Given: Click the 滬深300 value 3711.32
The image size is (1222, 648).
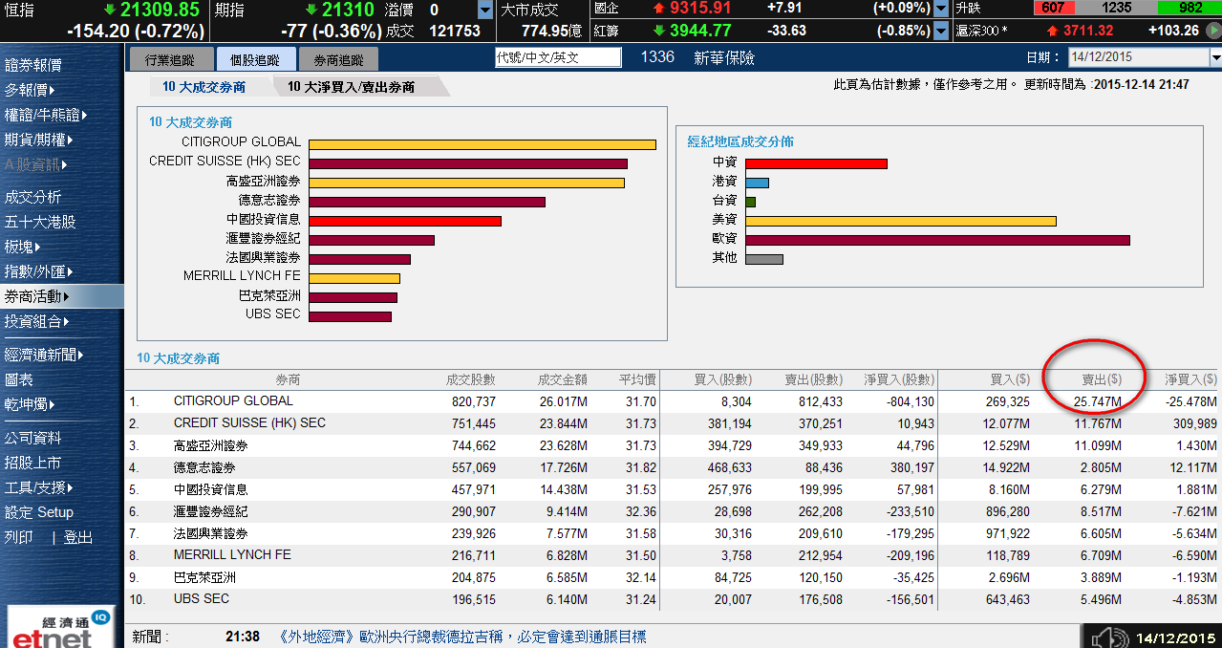Looking at the screenshot, I should 1086,31.
